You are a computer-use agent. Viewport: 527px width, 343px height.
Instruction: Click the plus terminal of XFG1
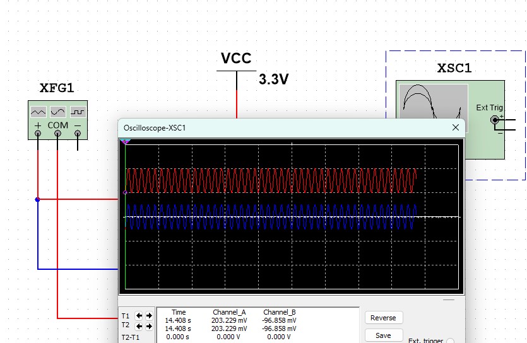(x=38, y=134)
